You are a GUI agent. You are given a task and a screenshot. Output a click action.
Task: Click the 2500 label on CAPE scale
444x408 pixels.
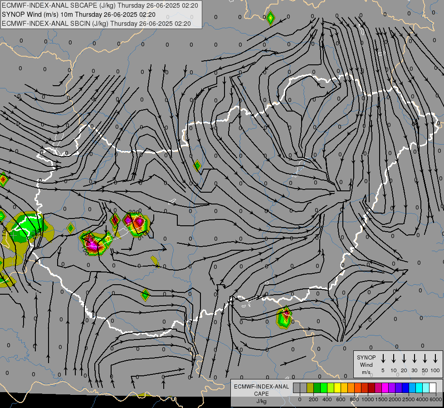[409, 399]
